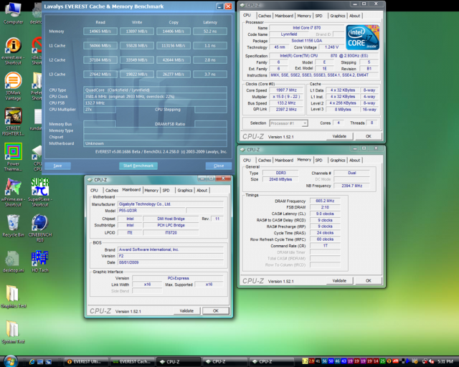The width and height of the screenshot is (459, 367).
Task: Click the Memory Latency value 52.2 ns
Action: click(x=210, y=32)
